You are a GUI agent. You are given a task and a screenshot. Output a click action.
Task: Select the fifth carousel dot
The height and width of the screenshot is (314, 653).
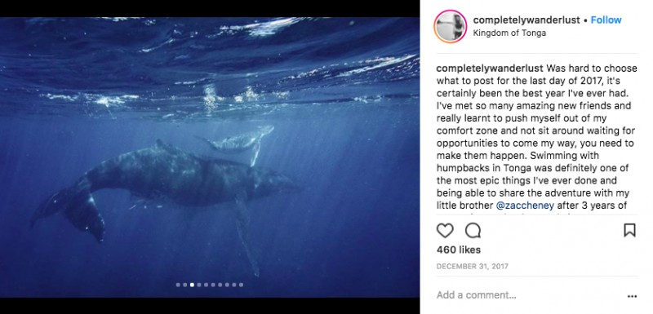click(x=207, y=285)
